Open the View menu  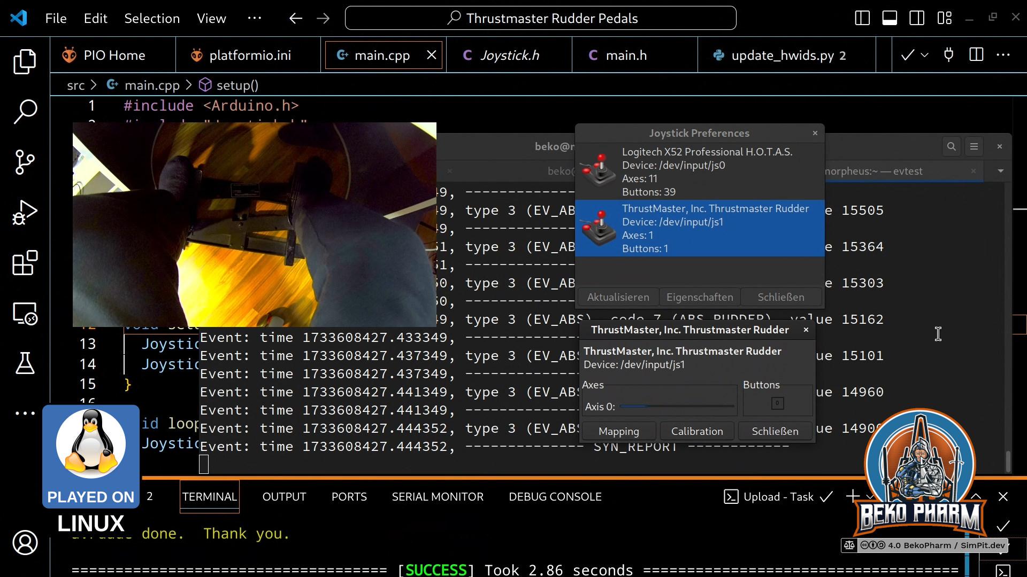point(211,18)
